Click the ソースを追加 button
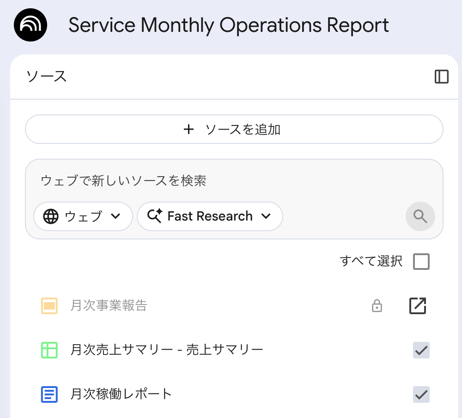Viewport: 462px width, 418px height. [234, 129]
